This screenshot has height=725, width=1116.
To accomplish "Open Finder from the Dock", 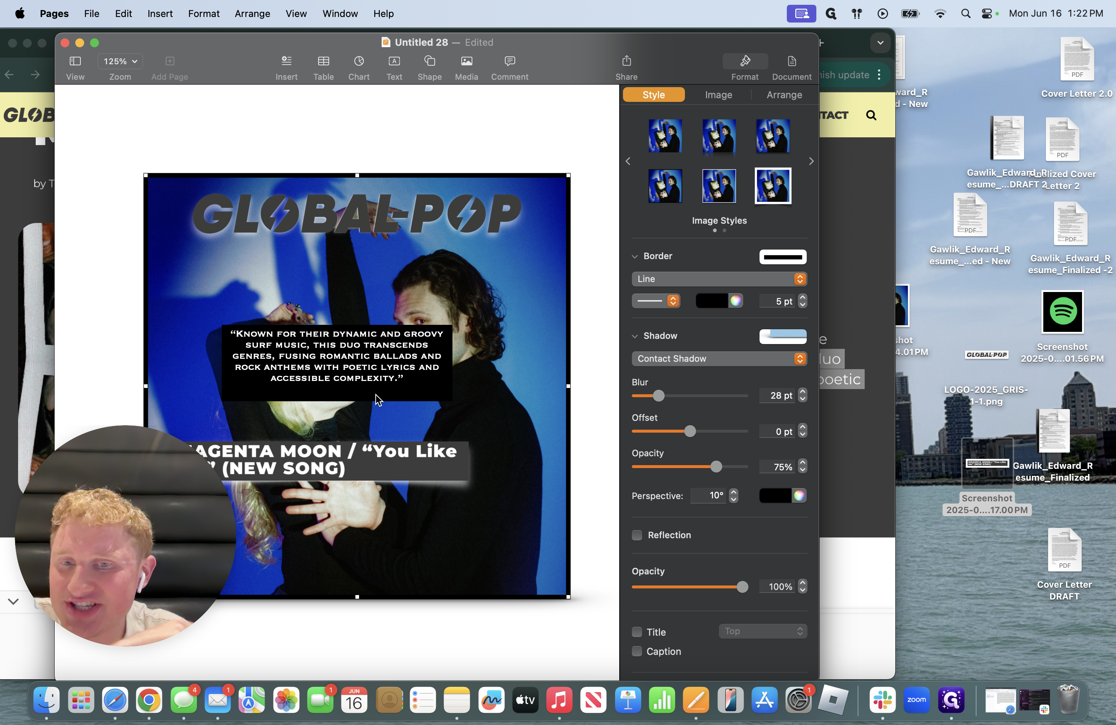I will pyautogui.click(x=46, y=700).
